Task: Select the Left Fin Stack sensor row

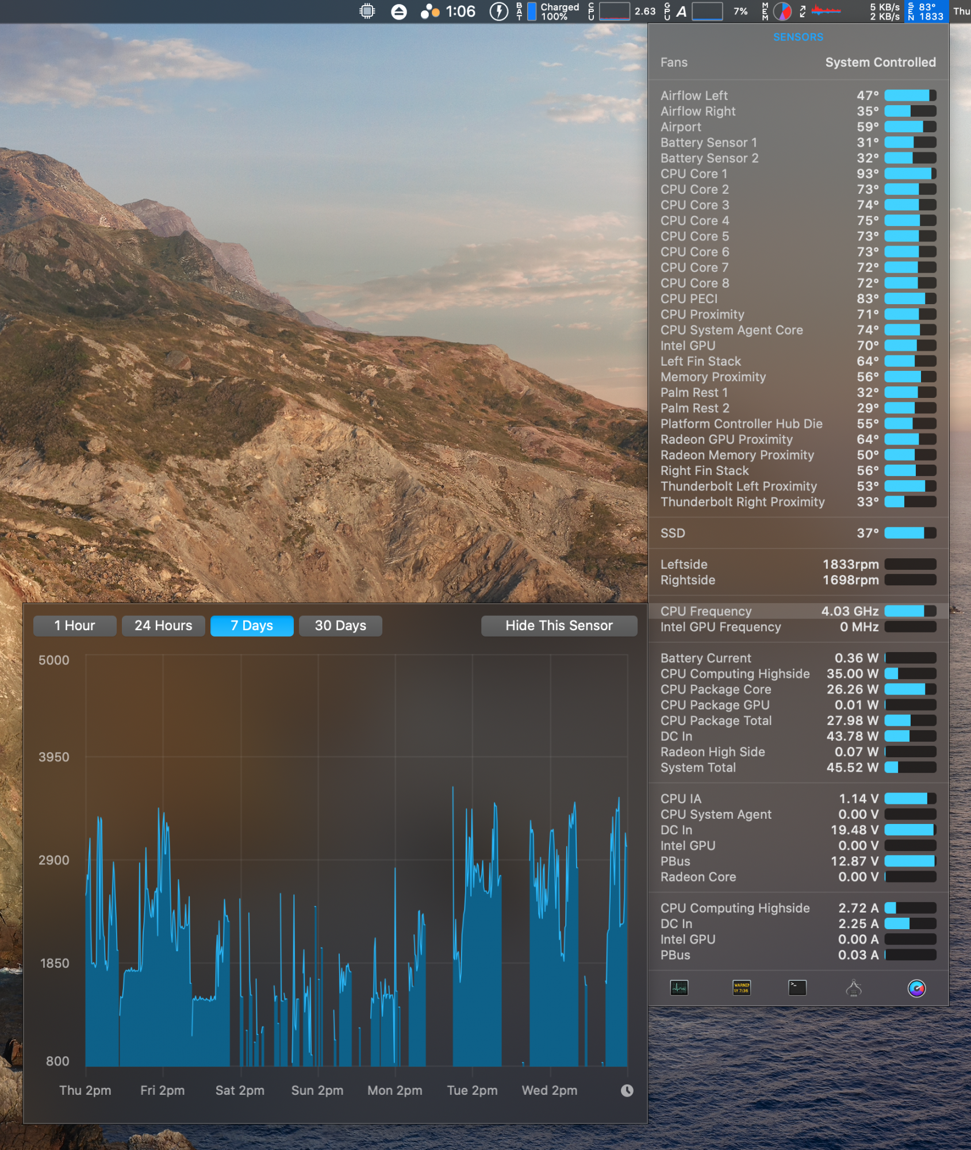Action: click(798, 361)
